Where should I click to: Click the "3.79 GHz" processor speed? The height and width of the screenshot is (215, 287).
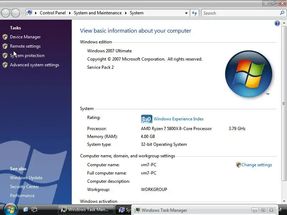click(x=237, y=129)
